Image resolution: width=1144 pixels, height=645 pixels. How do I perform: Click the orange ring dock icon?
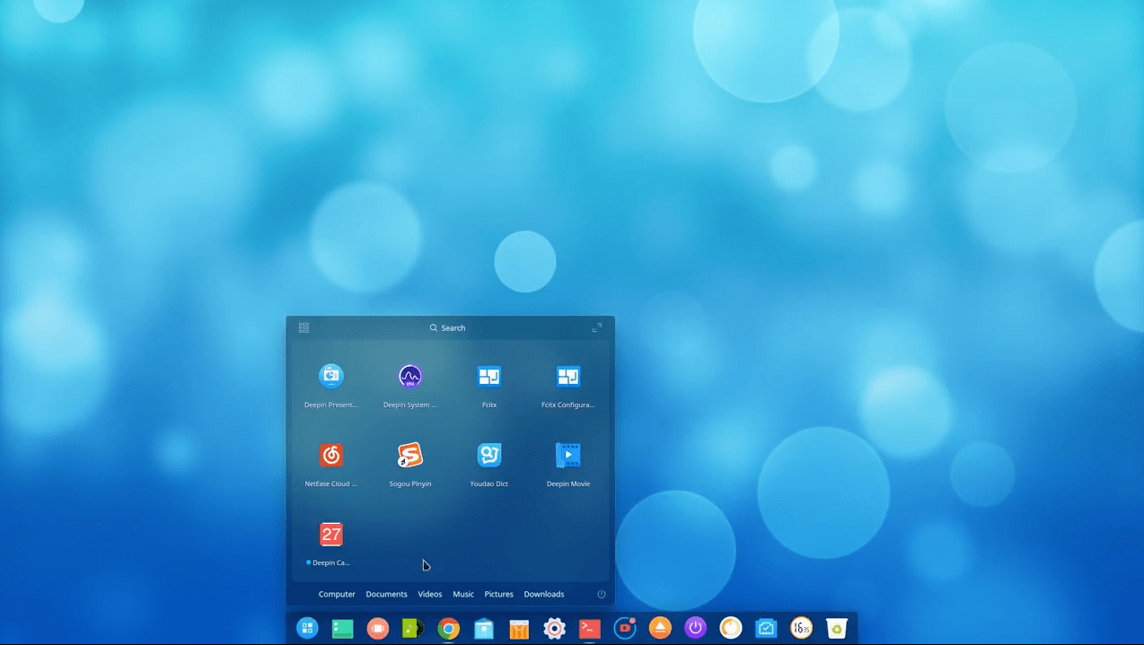[x=731, y=628]
